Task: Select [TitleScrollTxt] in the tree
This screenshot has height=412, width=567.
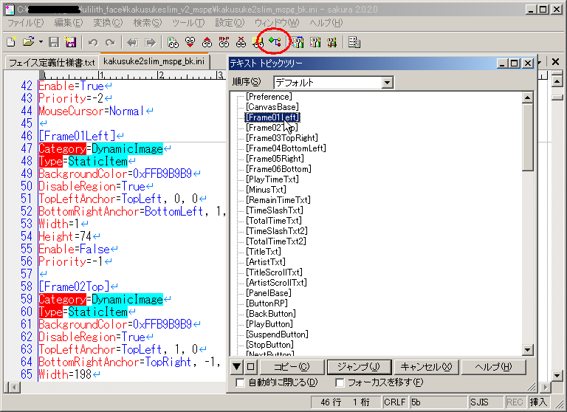Action: click(x=274, y=272)
